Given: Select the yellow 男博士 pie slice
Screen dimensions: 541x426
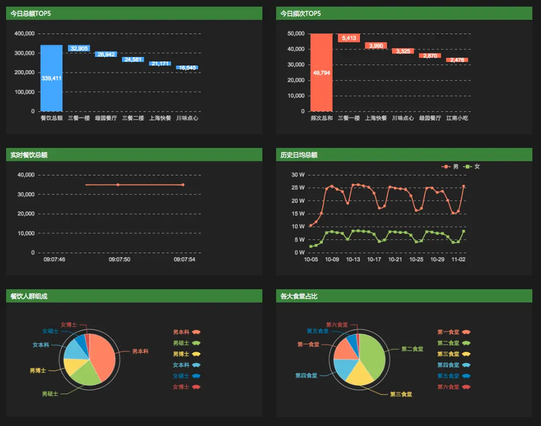Looking at the screenshot, I should coord(74,366).
